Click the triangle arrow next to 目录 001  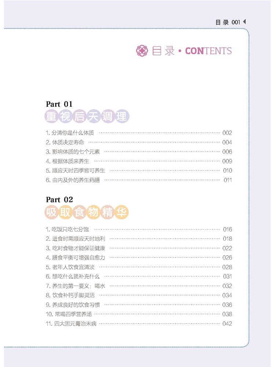click(245, 22)
